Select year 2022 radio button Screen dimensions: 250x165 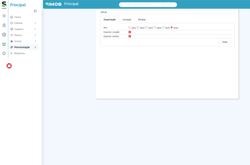[138, 27]
